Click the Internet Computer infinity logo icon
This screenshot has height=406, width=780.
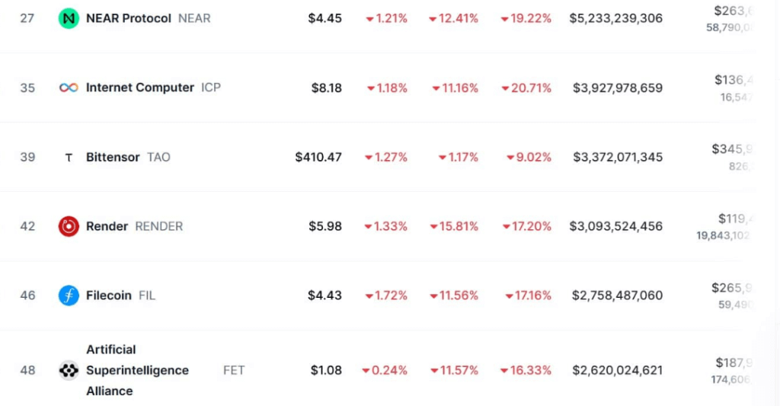click(x=69, y=88)
